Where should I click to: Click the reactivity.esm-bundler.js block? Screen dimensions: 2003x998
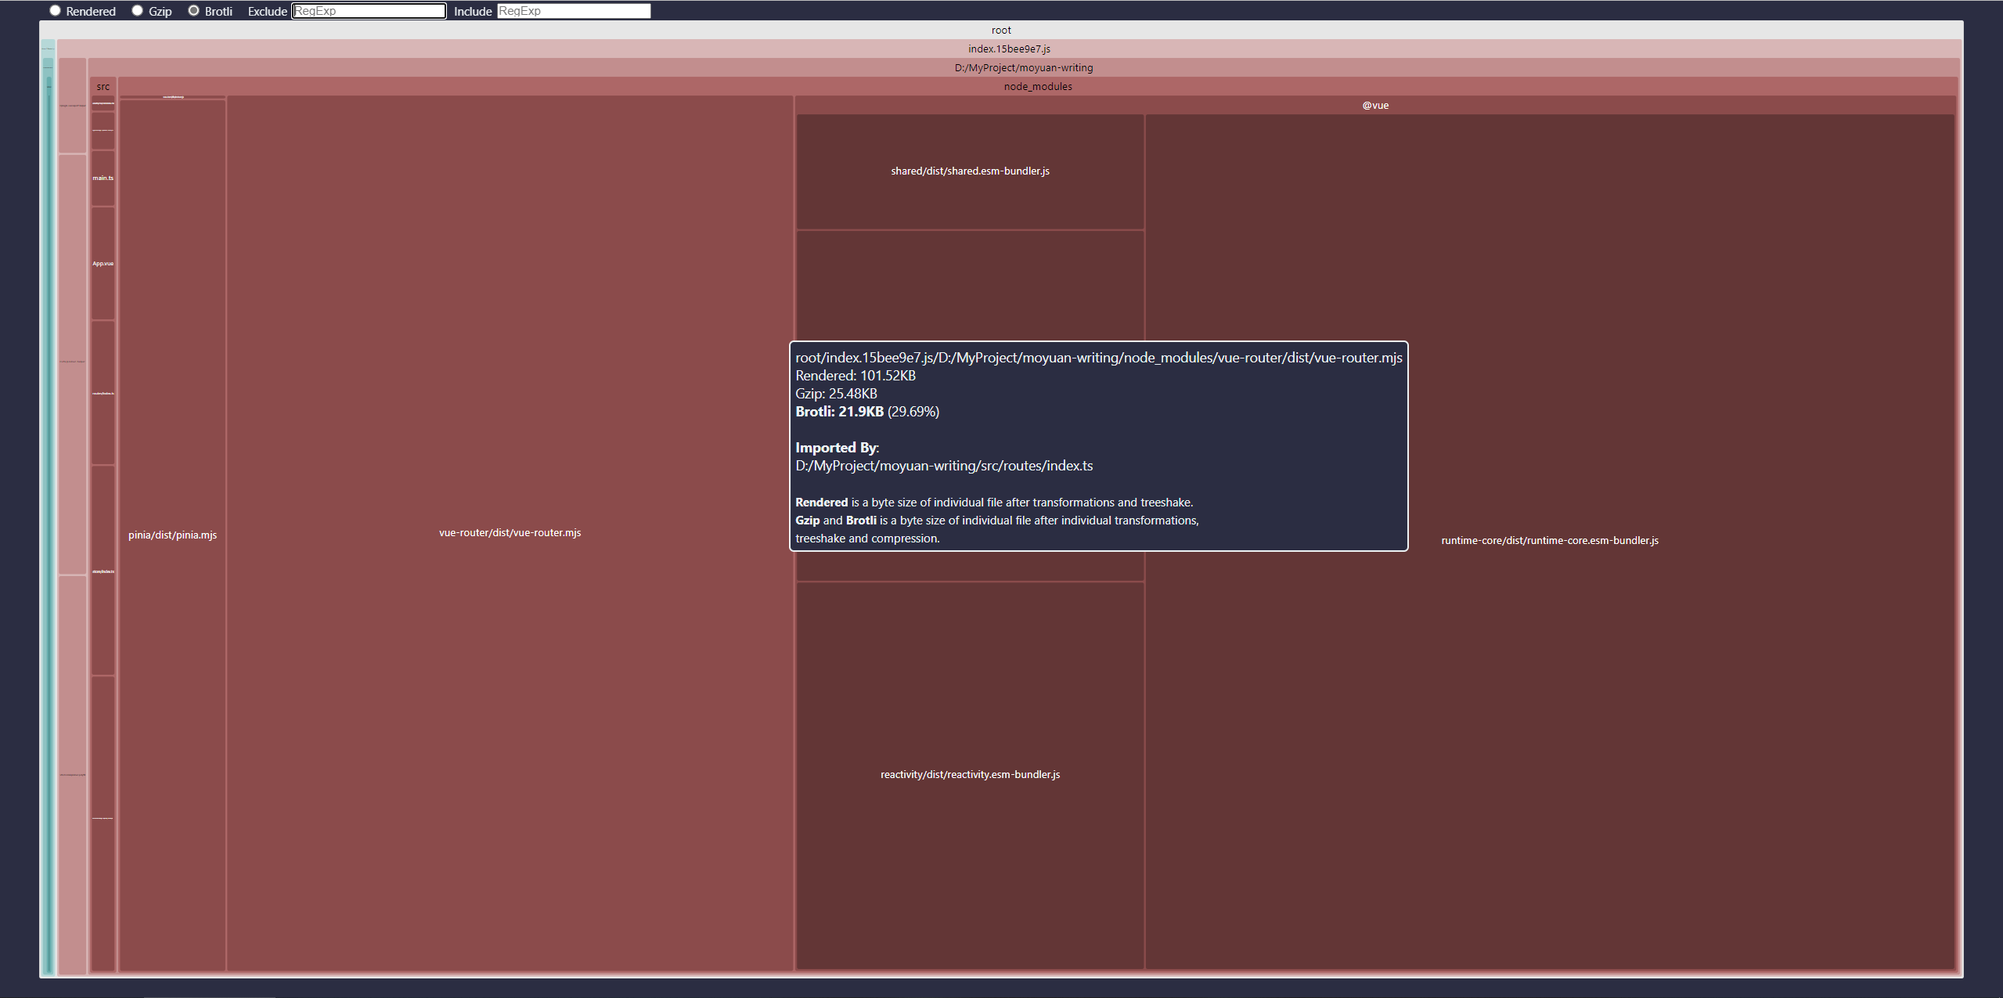(x=970, y=775)
